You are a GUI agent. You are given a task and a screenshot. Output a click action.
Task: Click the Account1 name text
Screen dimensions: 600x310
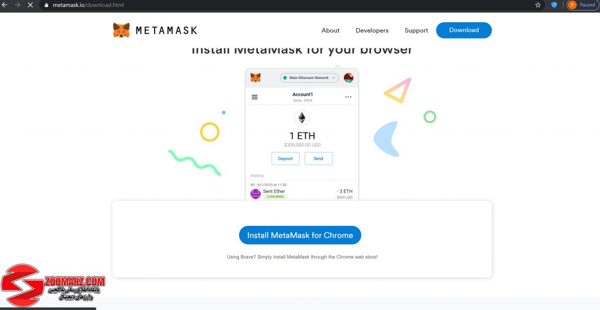click(303, 94)
